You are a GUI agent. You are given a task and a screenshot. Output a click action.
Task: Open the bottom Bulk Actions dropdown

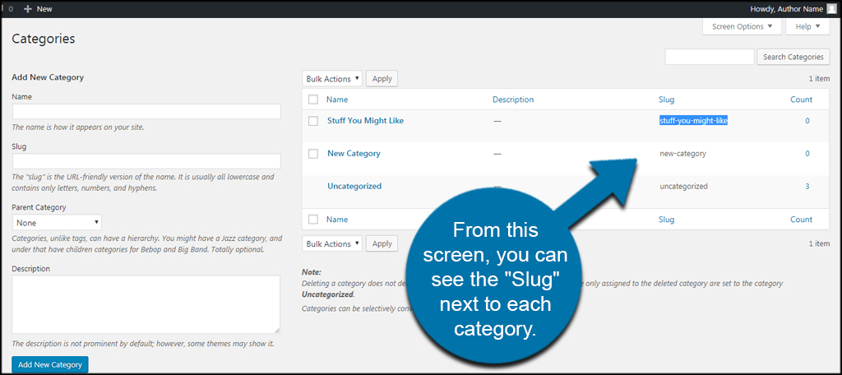pyautogui.click(x=332, y=244)
